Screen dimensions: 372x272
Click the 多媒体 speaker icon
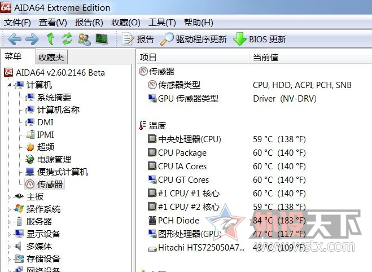(x=18, y=246)
